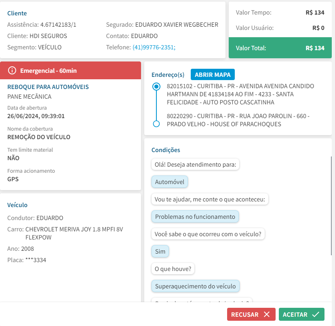
Task: Click the info icon in Emergencial banner
Action: click(x=12, y=71)
